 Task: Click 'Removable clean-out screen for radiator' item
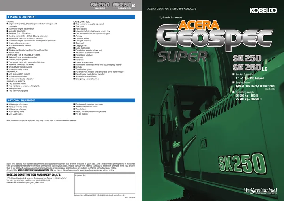[x=25, y=38]
